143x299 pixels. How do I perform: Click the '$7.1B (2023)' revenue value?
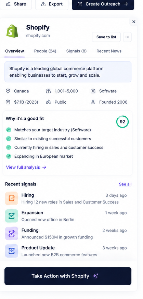tap(26, 102)
